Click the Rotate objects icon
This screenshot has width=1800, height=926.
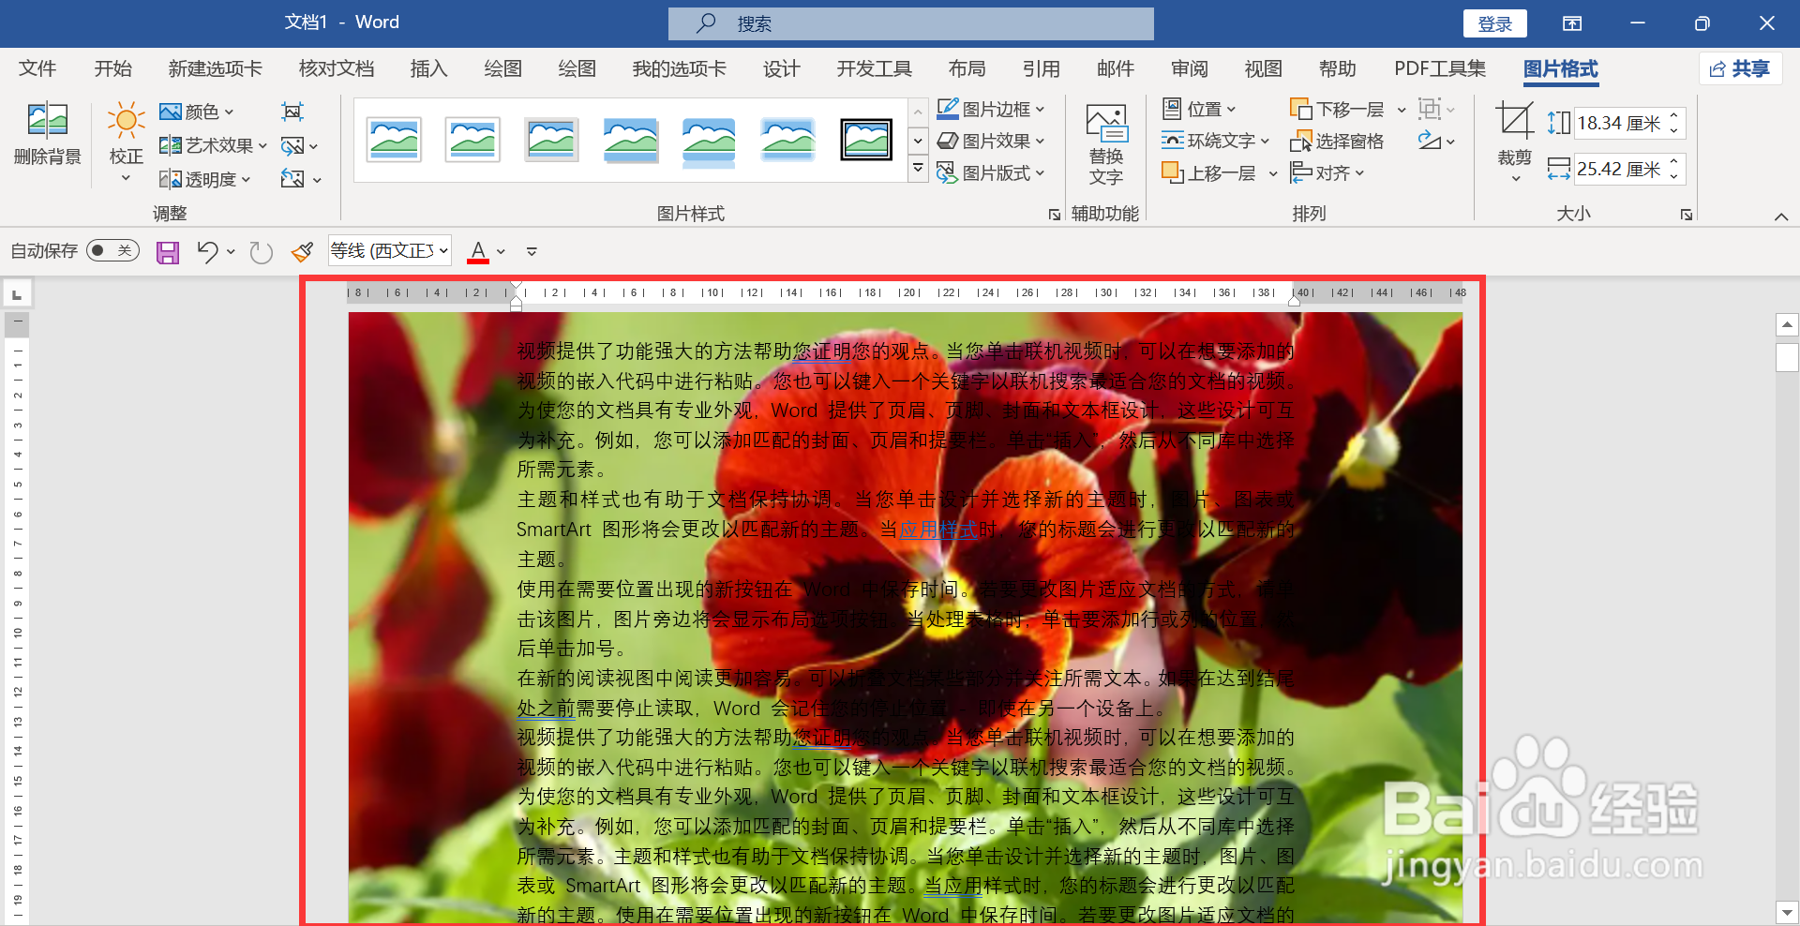click(1429, 141)
